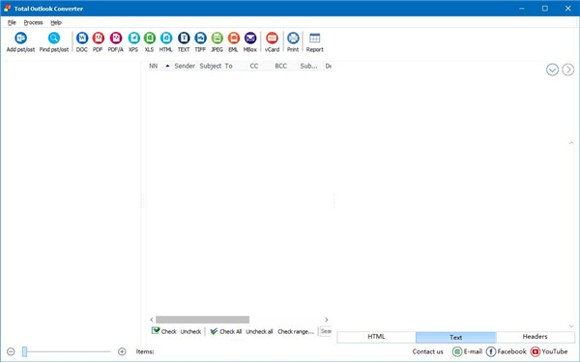The width and height of the screenshot is (580, 362).
Task: Click the zoom in plus icon
Action: [122, 351]
